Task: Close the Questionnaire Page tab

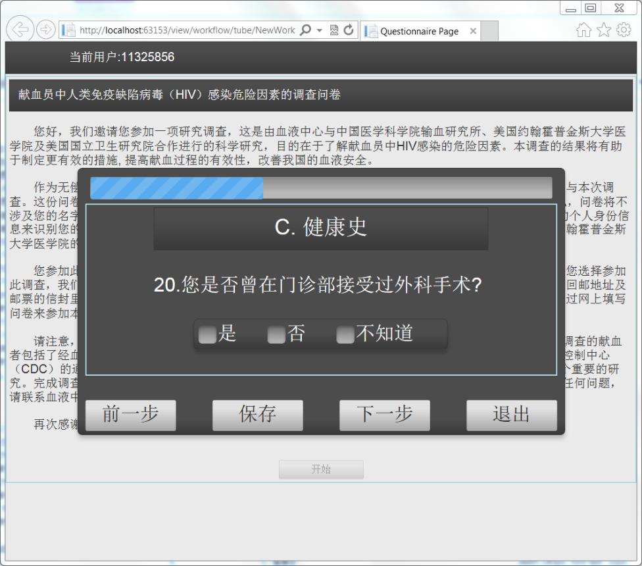Action: pos(473,31)
